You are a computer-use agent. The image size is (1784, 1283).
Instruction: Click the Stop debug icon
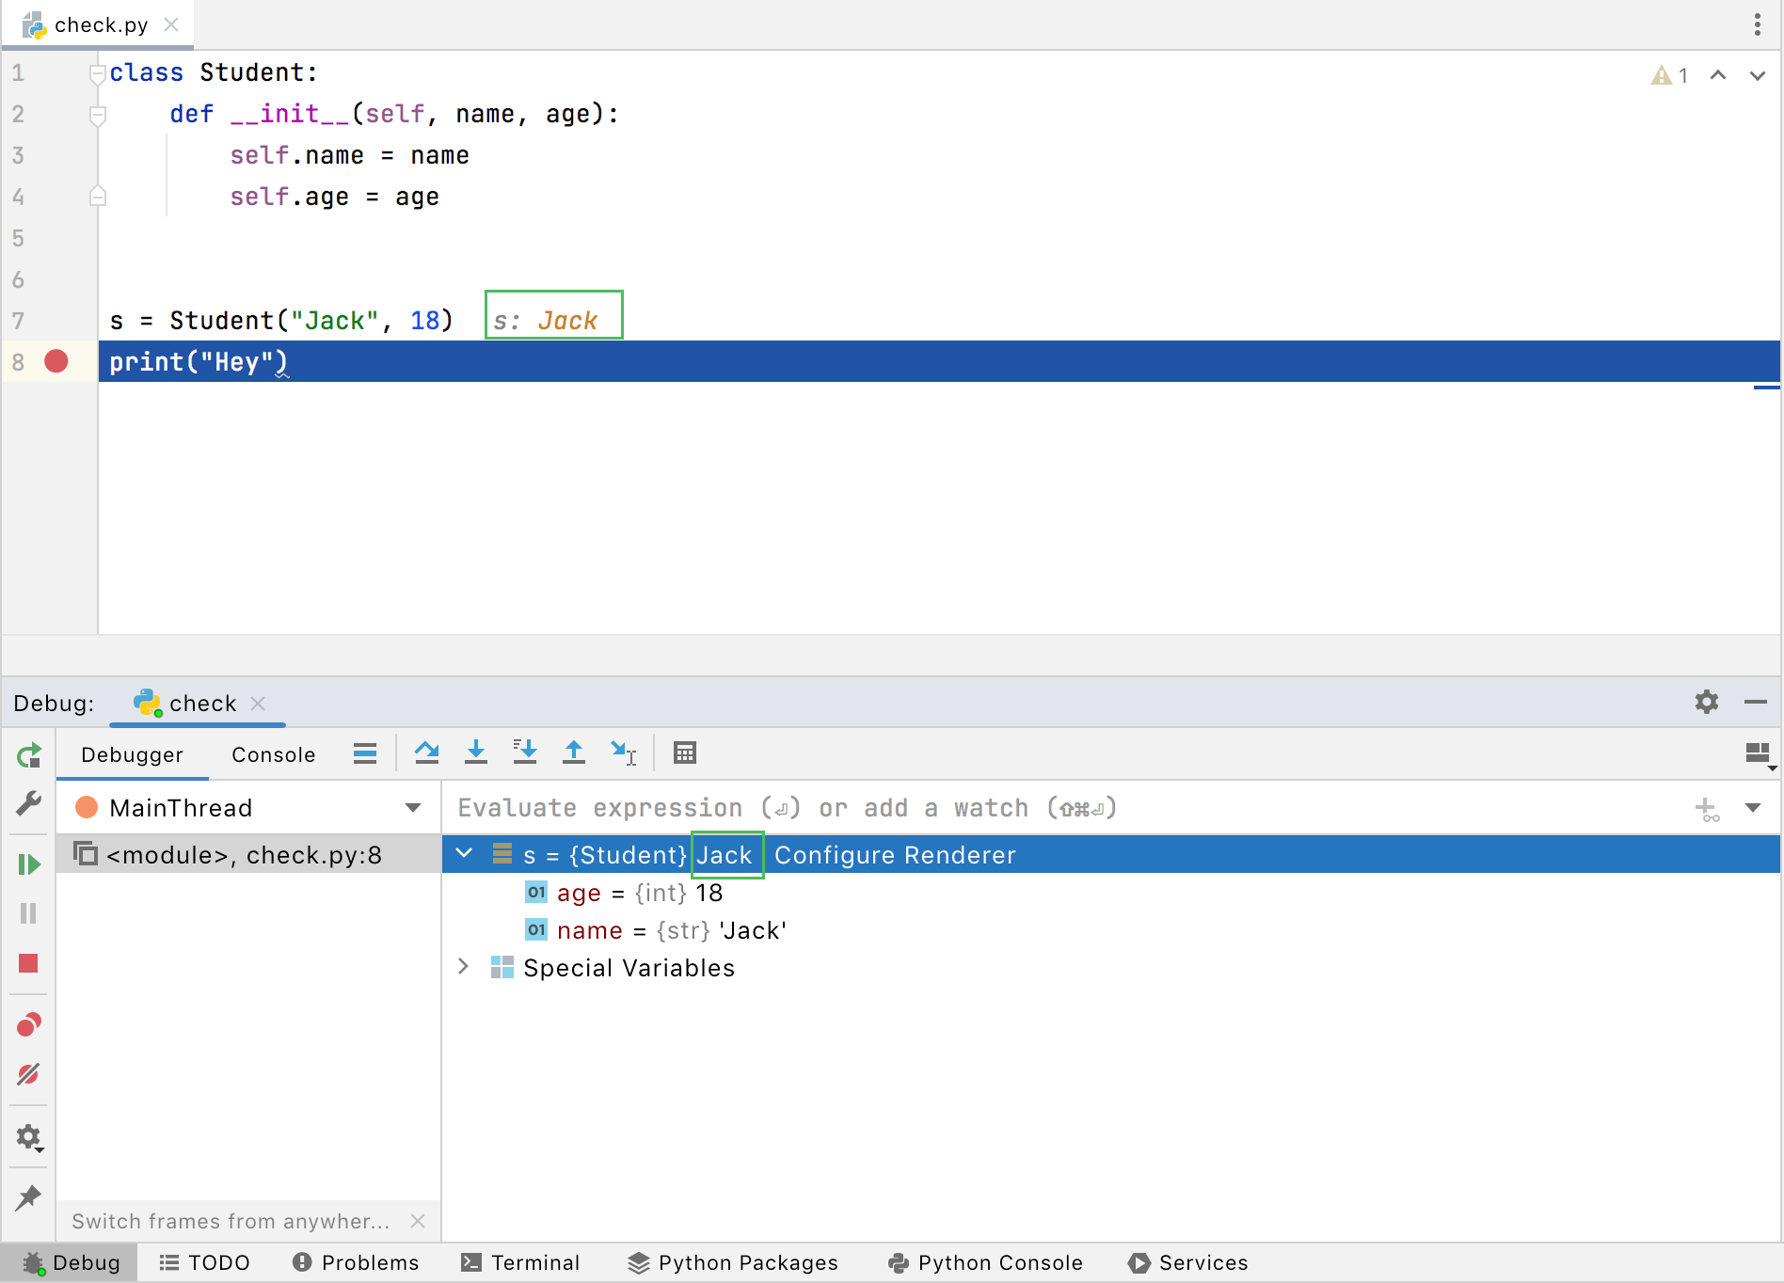click(x=29, y=963)
